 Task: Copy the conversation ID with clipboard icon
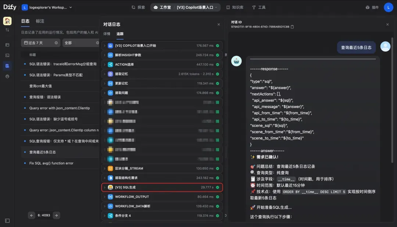(292, 27)
